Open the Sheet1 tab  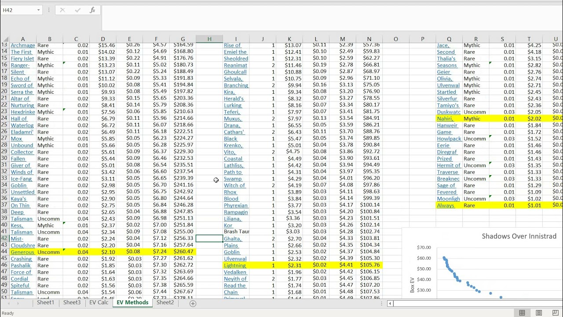pyautogui.click(x=45, y=302)
